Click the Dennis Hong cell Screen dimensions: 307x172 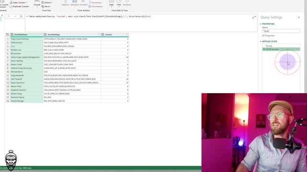point(27,94)
